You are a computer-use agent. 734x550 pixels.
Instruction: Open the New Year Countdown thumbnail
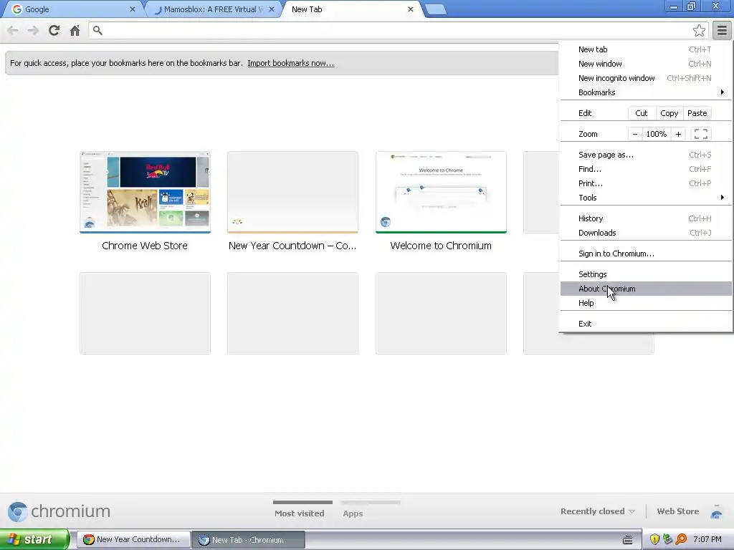click(292, 192)
